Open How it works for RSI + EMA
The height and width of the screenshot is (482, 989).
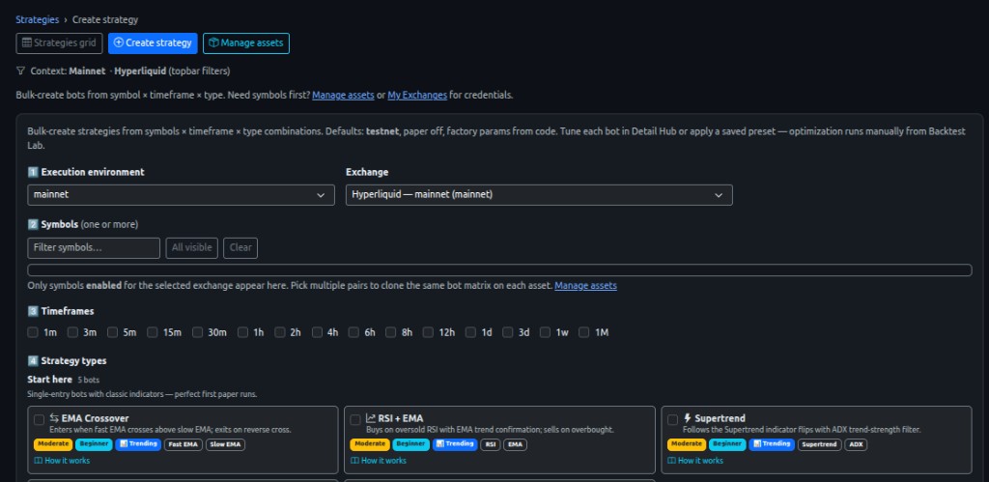click(x=379, y=461)
